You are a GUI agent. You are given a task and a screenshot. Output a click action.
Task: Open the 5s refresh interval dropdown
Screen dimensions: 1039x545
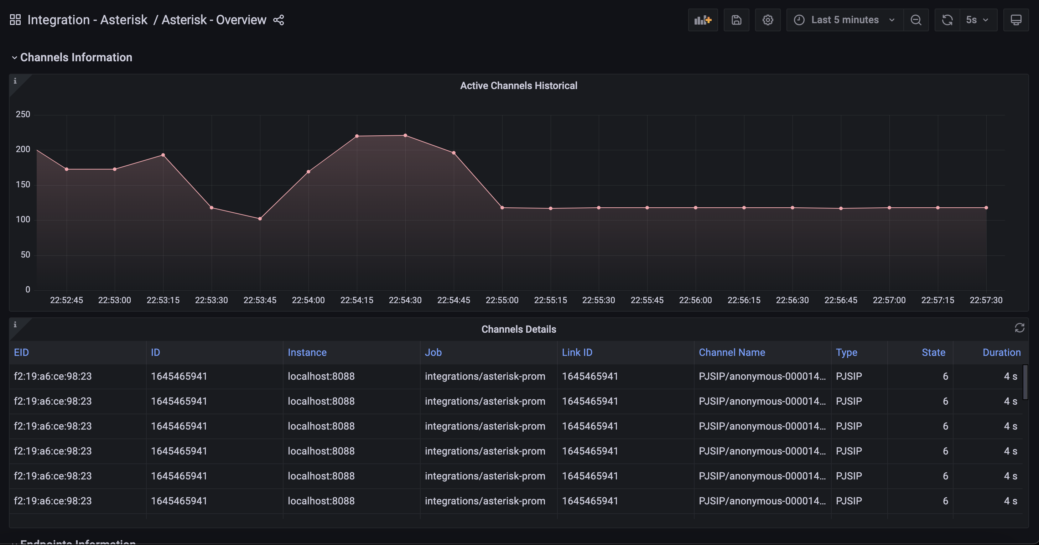978,20
